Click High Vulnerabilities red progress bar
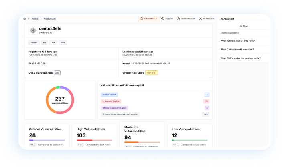Image resolution: width=284 pixels, height=167 pixels. (95, 140)
